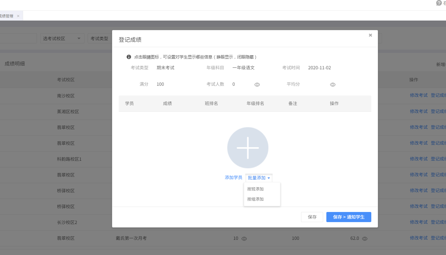Click the large plus circle to add students
Screen dimensions: 446x255
[248, 148]
